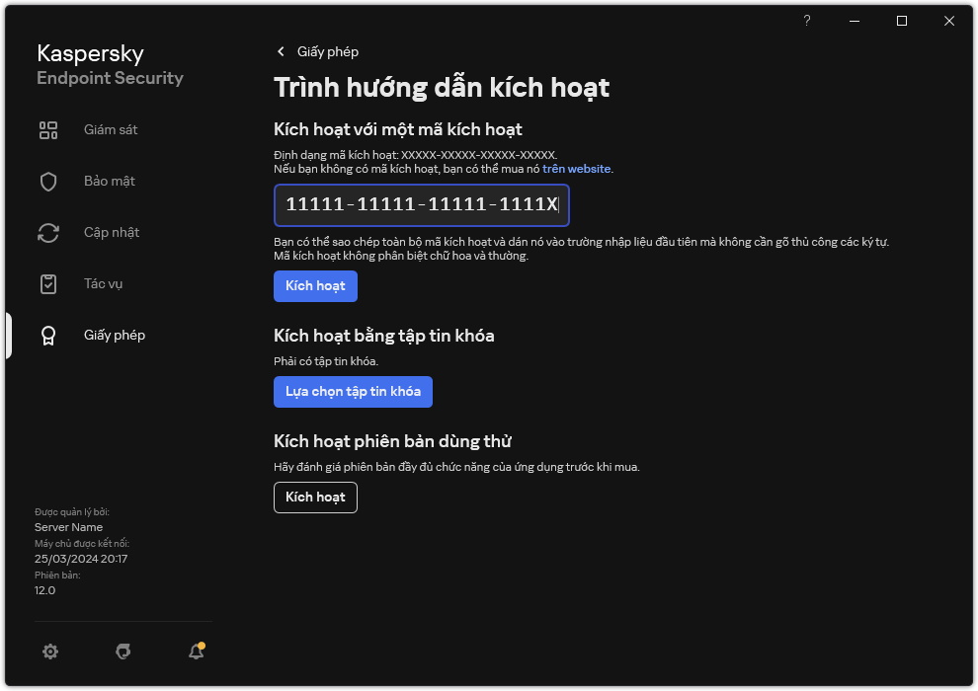Viewport: 978px width, 691px height.
Task: Open the support icon in bottom bar
Action: (x=123, y=652)
